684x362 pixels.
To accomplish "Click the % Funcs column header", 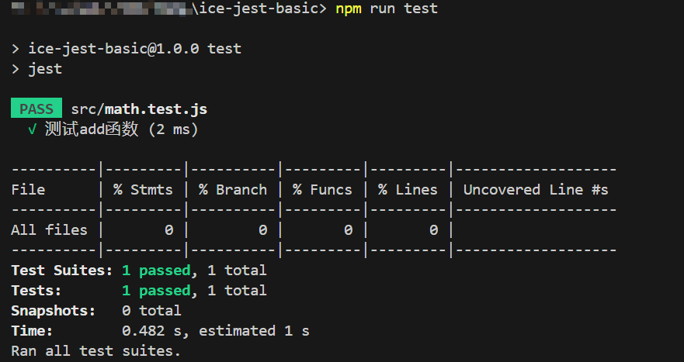I will tap(322, 190).
